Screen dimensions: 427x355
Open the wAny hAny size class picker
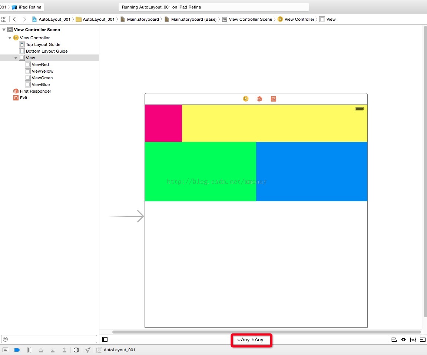[251, 339]
